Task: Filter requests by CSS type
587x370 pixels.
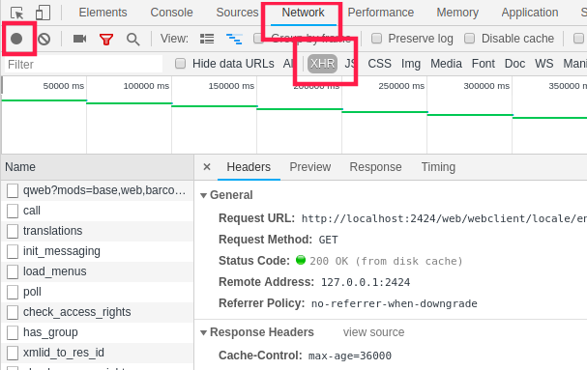Action: 379,64
